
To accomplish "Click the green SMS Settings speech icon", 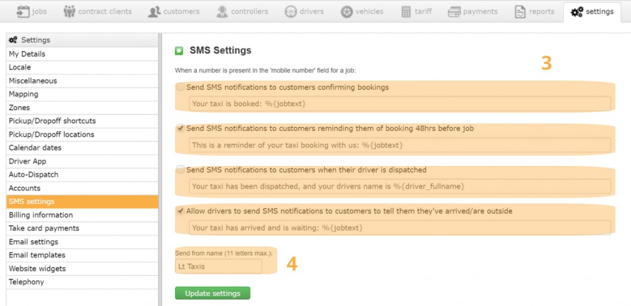I will point(179,51).
